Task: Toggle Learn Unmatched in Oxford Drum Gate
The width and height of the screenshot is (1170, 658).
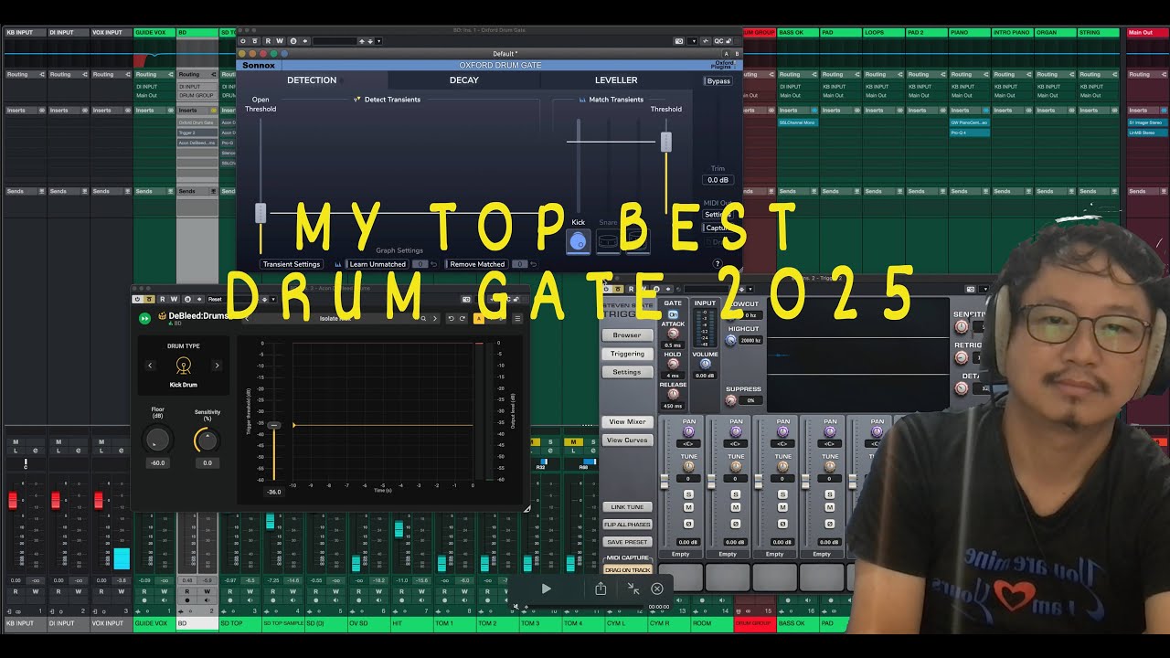Action: 377,264
